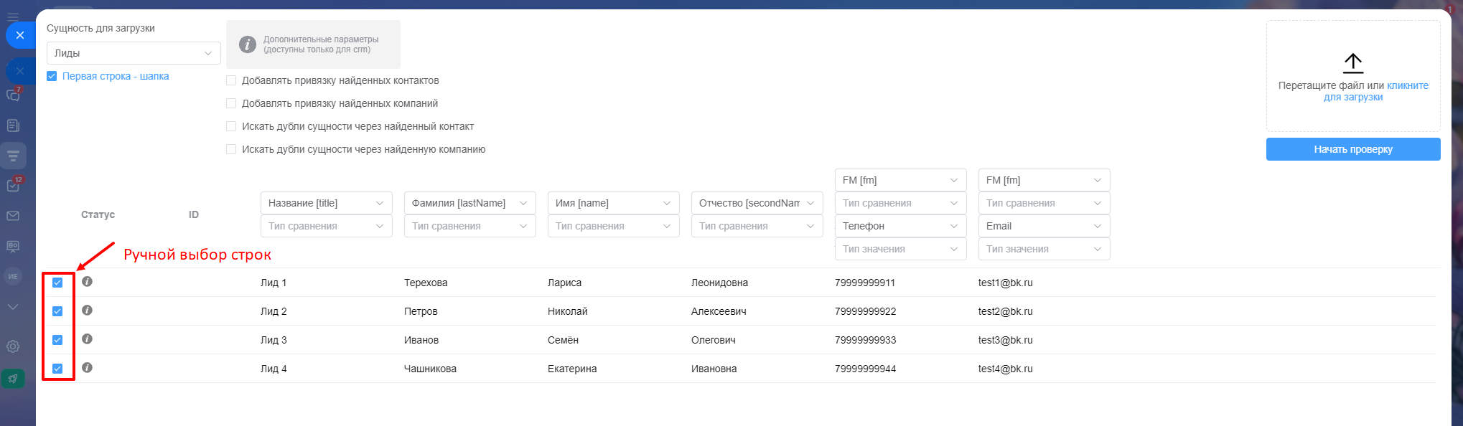Toggle 'Первая строка - шапка' checkbox
This screenshot has width=1463, height=426.
52,76
